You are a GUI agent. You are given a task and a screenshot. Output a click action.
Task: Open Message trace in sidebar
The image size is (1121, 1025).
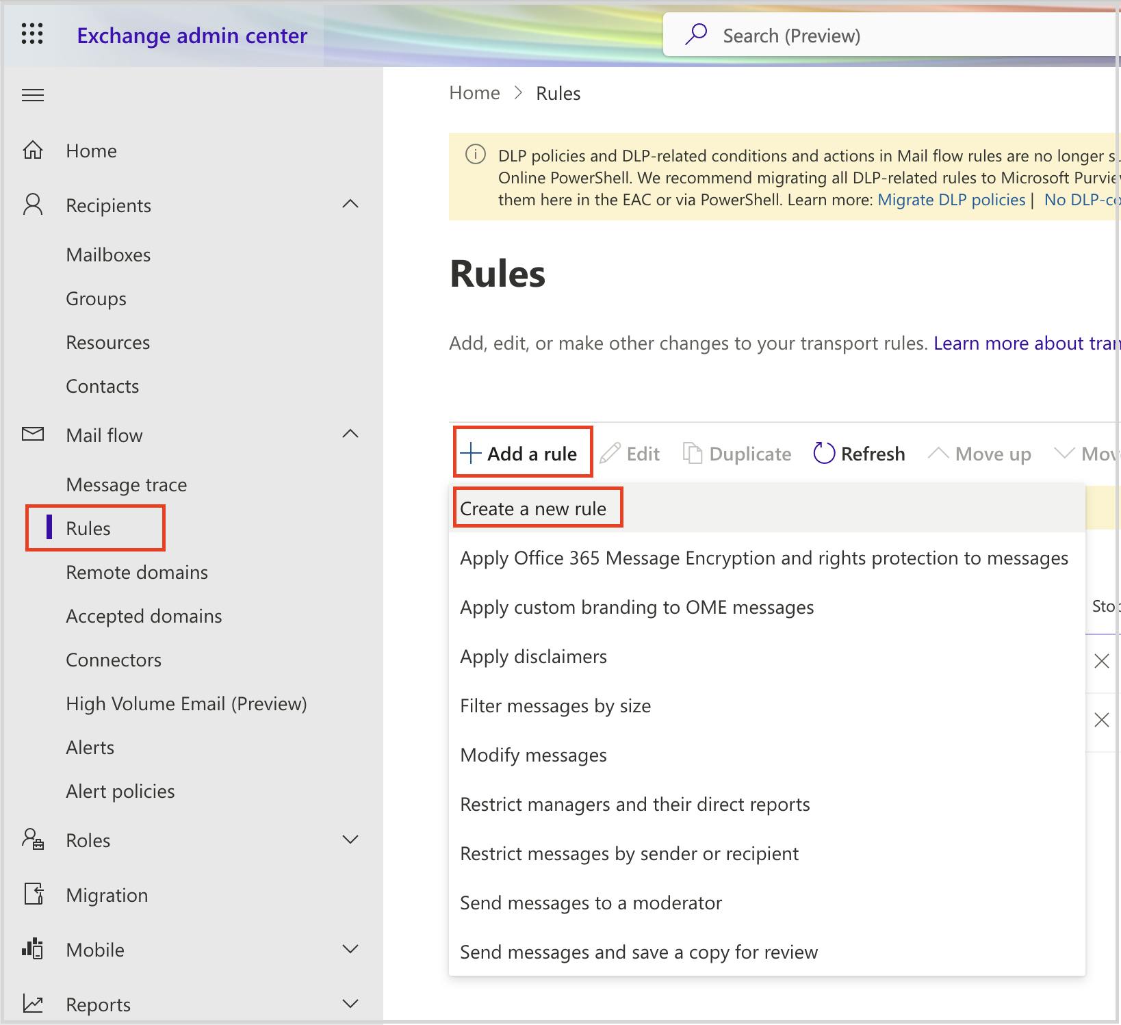coord(126,484)
